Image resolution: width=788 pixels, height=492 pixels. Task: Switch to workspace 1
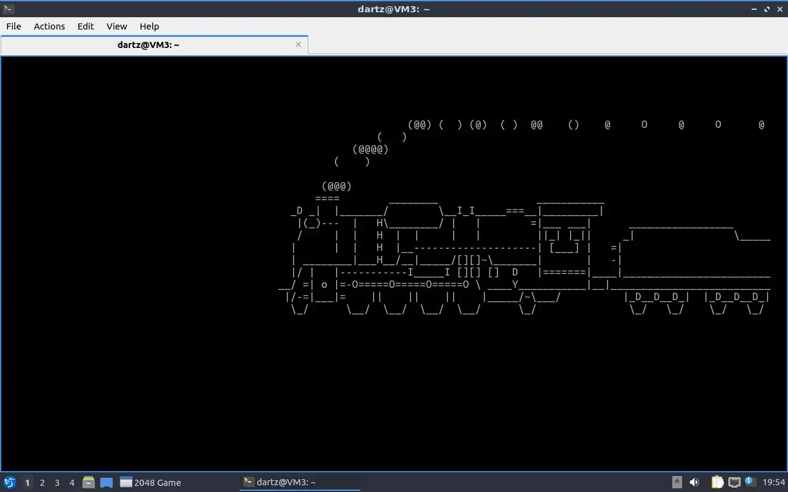click(27, 483)
